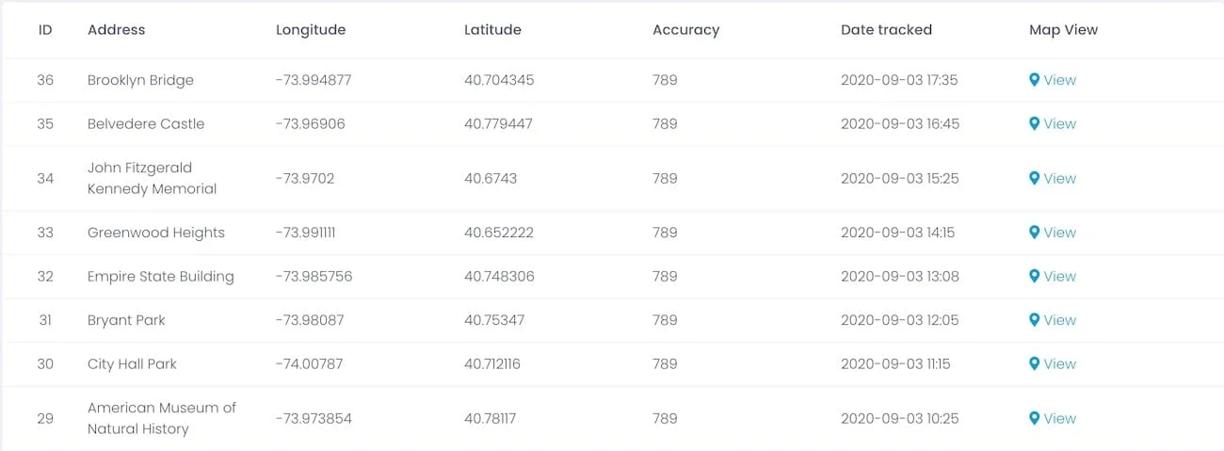The width and height of the screenshot is (1224, 451).
Task: Click the Accuracy column header
Action: [685, 29]
